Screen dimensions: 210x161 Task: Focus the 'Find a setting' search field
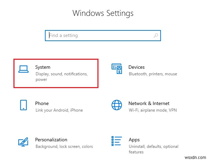tap(100, 35)
